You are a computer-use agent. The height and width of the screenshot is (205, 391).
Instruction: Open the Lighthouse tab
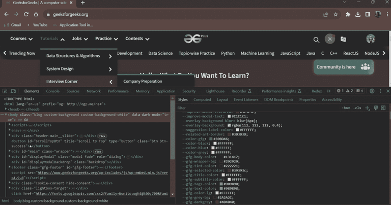pos(215,91)
